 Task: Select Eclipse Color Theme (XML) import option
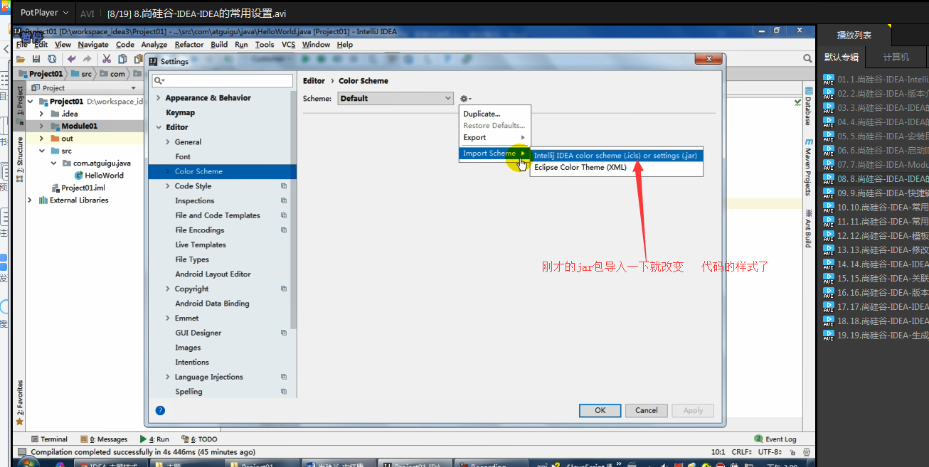(x=616, y=168)
